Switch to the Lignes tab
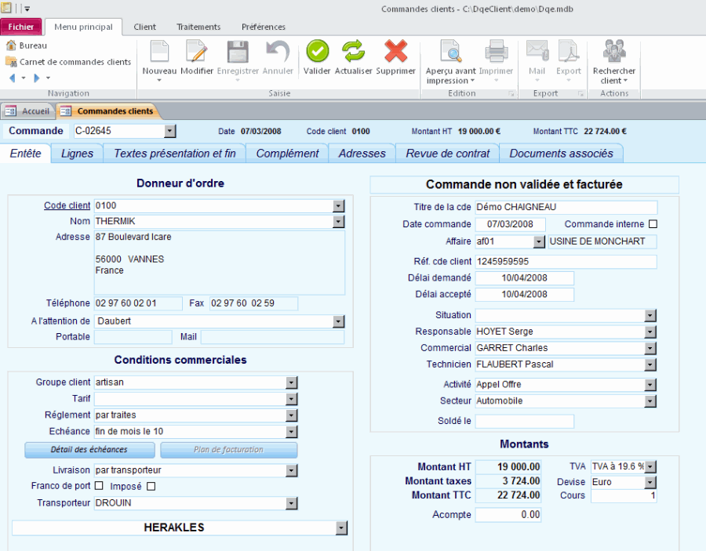706x551 pixels. (x=76, y=153)
